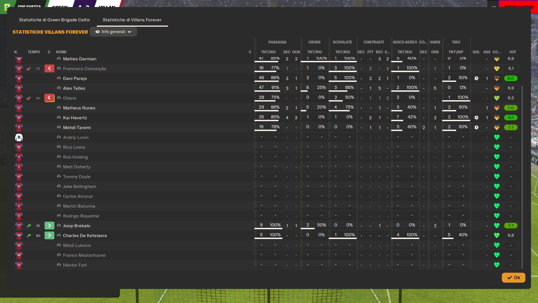Screen dimensions: 538x303
Task: Click the eye icon in Info generali
Action: pos(98,32)
